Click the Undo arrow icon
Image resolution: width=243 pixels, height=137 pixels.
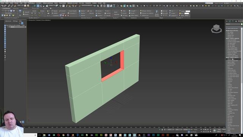click(x=2, y=6)
